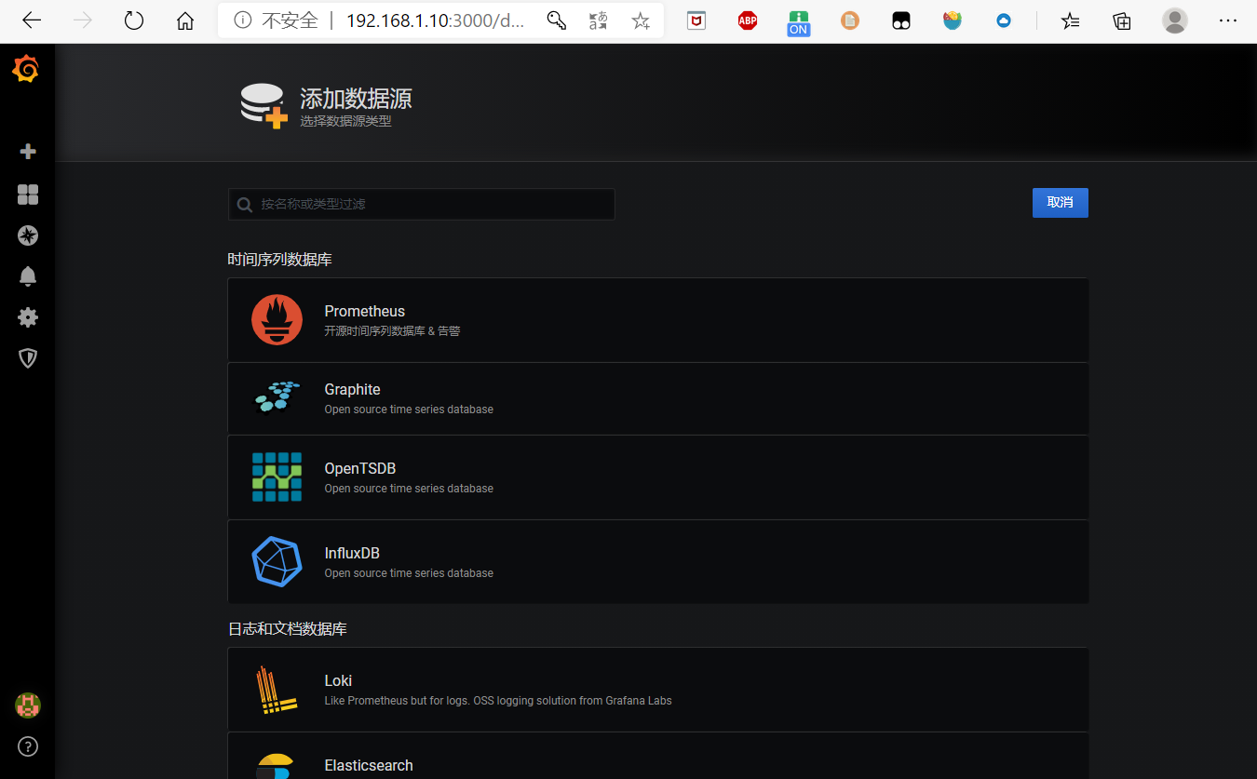Open the Explore compass icon in sidebar

(28, 235)
